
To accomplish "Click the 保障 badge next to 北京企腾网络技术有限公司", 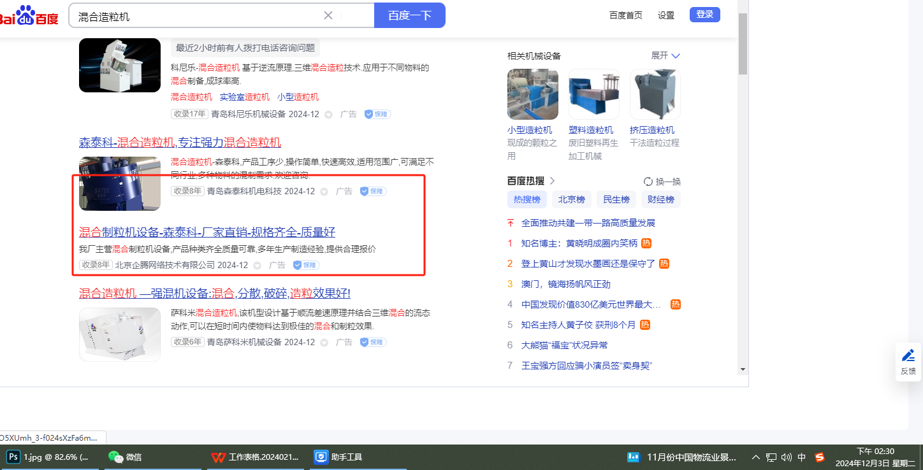I will [306, 265].
